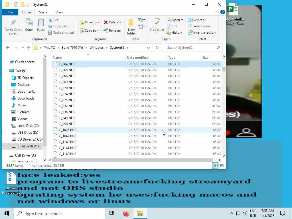Open the Help question mark icon

pos(222,12)
